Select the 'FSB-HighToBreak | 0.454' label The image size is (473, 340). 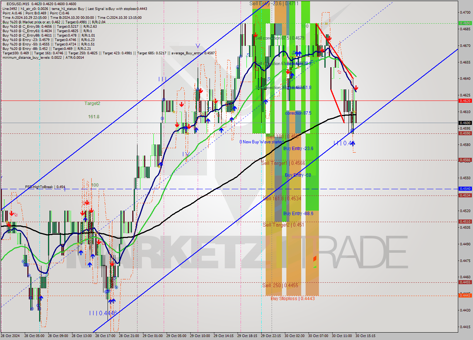[x=45, y=187]
